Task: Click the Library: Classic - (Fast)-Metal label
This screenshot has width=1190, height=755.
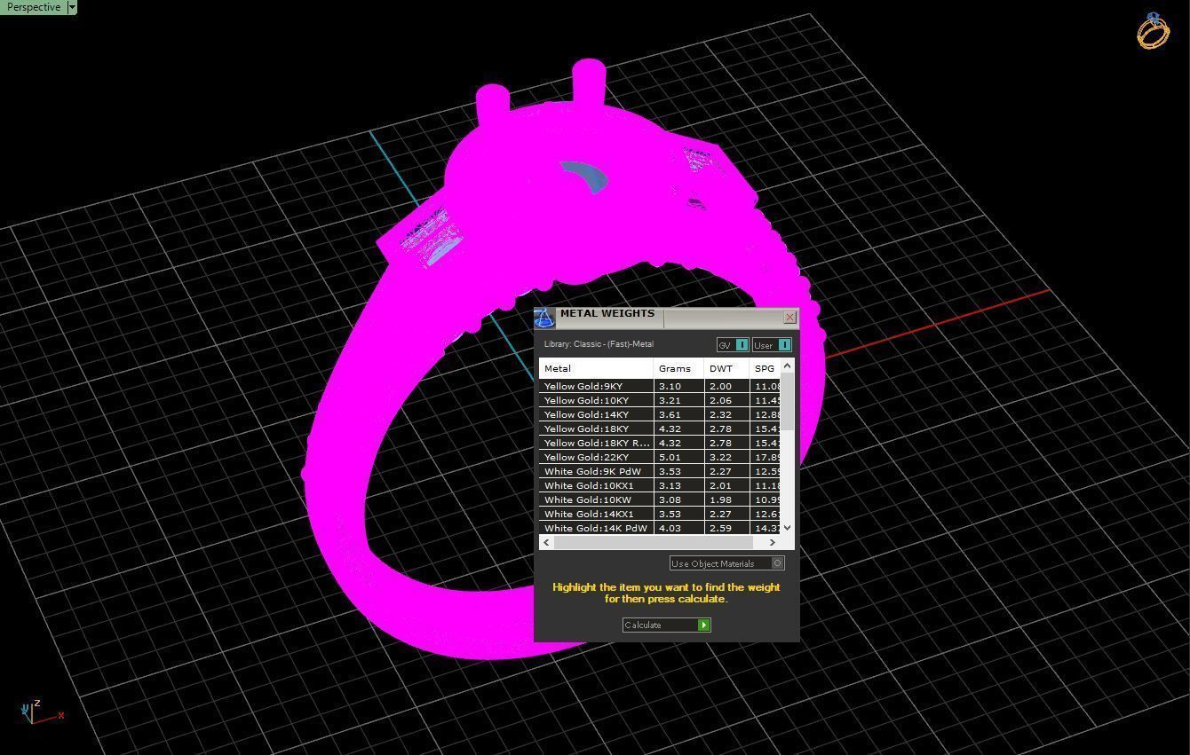Action: pyautogui.click(x=599, y=344)
